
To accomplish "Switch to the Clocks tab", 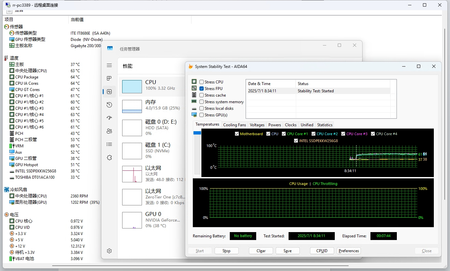I will point(291,125).
